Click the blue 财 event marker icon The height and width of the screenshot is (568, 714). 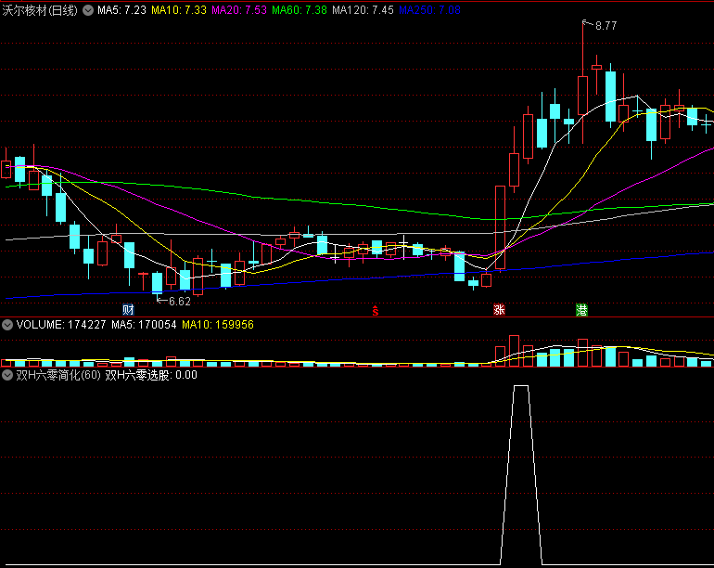[x=128, y=310]
